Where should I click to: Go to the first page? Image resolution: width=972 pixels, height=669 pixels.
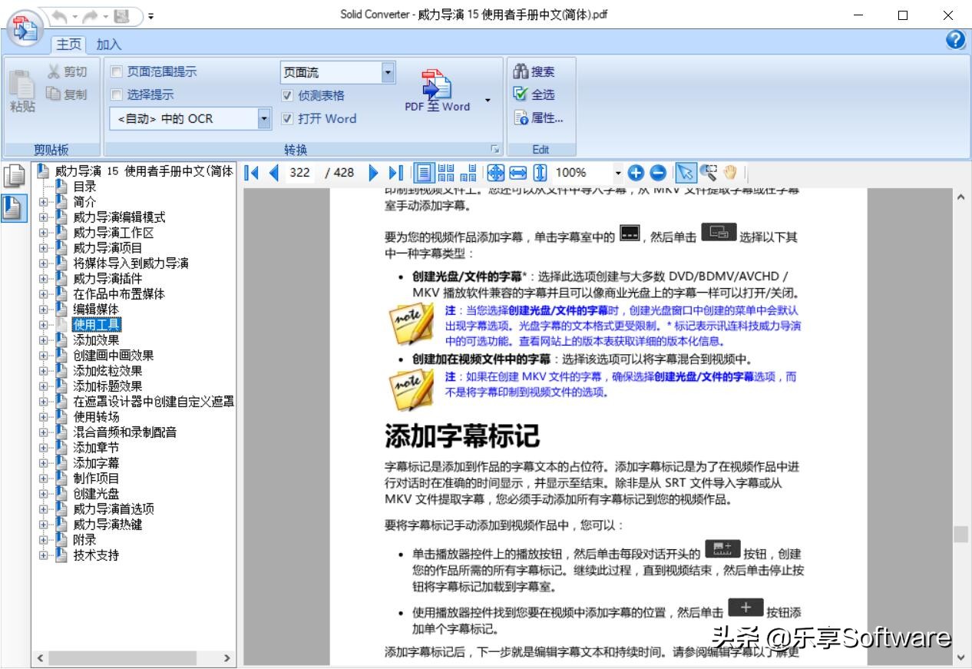(251, 173)
